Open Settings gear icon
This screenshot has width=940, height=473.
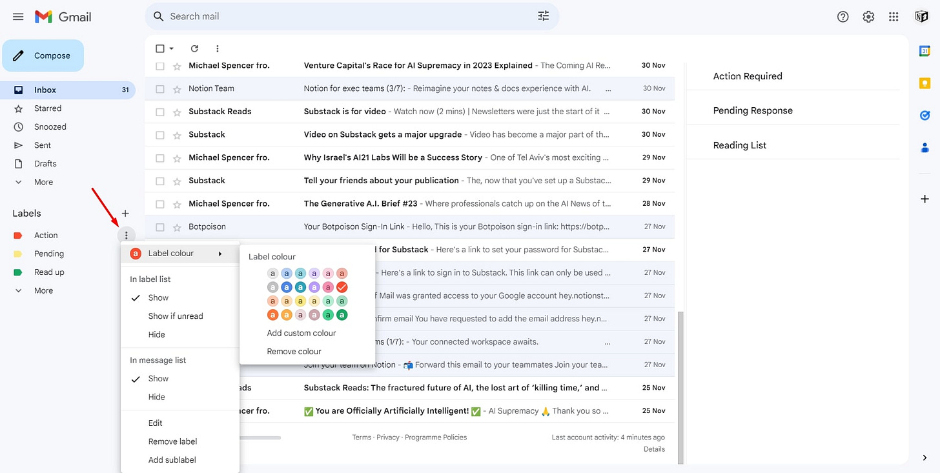pos(868,17)
